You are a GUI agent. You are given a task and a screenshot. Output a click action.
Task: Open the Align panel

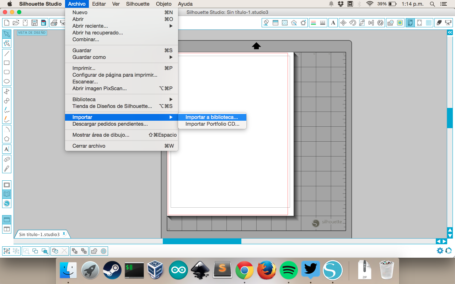(371, 23)
